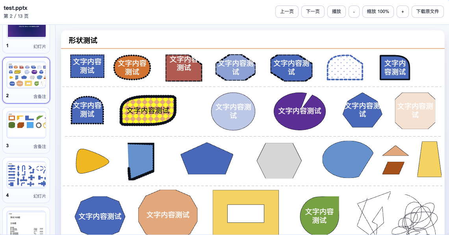Download original file via 下载原文件

[427, 11]
